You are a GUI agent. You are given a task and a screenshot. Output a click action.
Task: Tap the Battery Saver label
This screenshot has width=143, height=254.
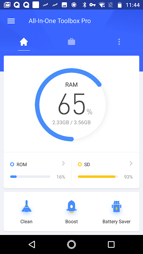tap(116, 221)
